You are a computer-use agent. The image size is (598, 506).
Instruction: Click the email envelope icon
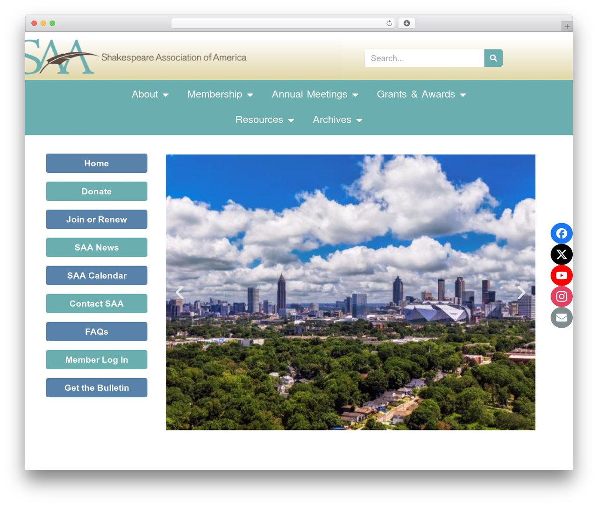(x=562, y=317)
